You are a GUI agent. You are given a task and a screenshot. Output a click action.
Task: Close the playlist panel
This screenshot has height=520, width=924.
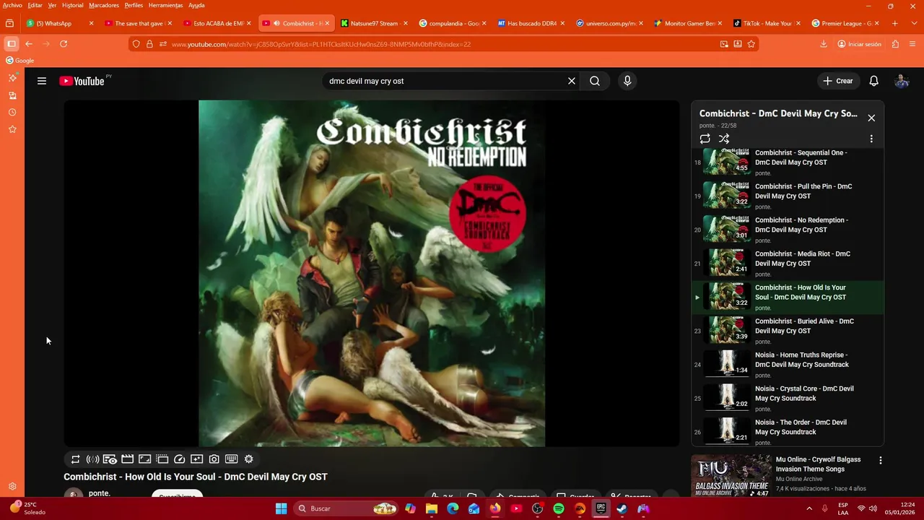[x=871, y=118]
